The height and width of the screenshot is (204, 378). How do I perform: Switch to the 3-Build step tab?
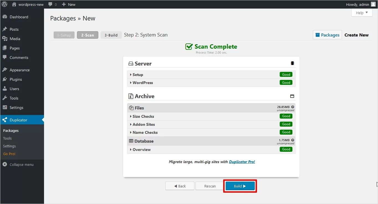point(111,35)
